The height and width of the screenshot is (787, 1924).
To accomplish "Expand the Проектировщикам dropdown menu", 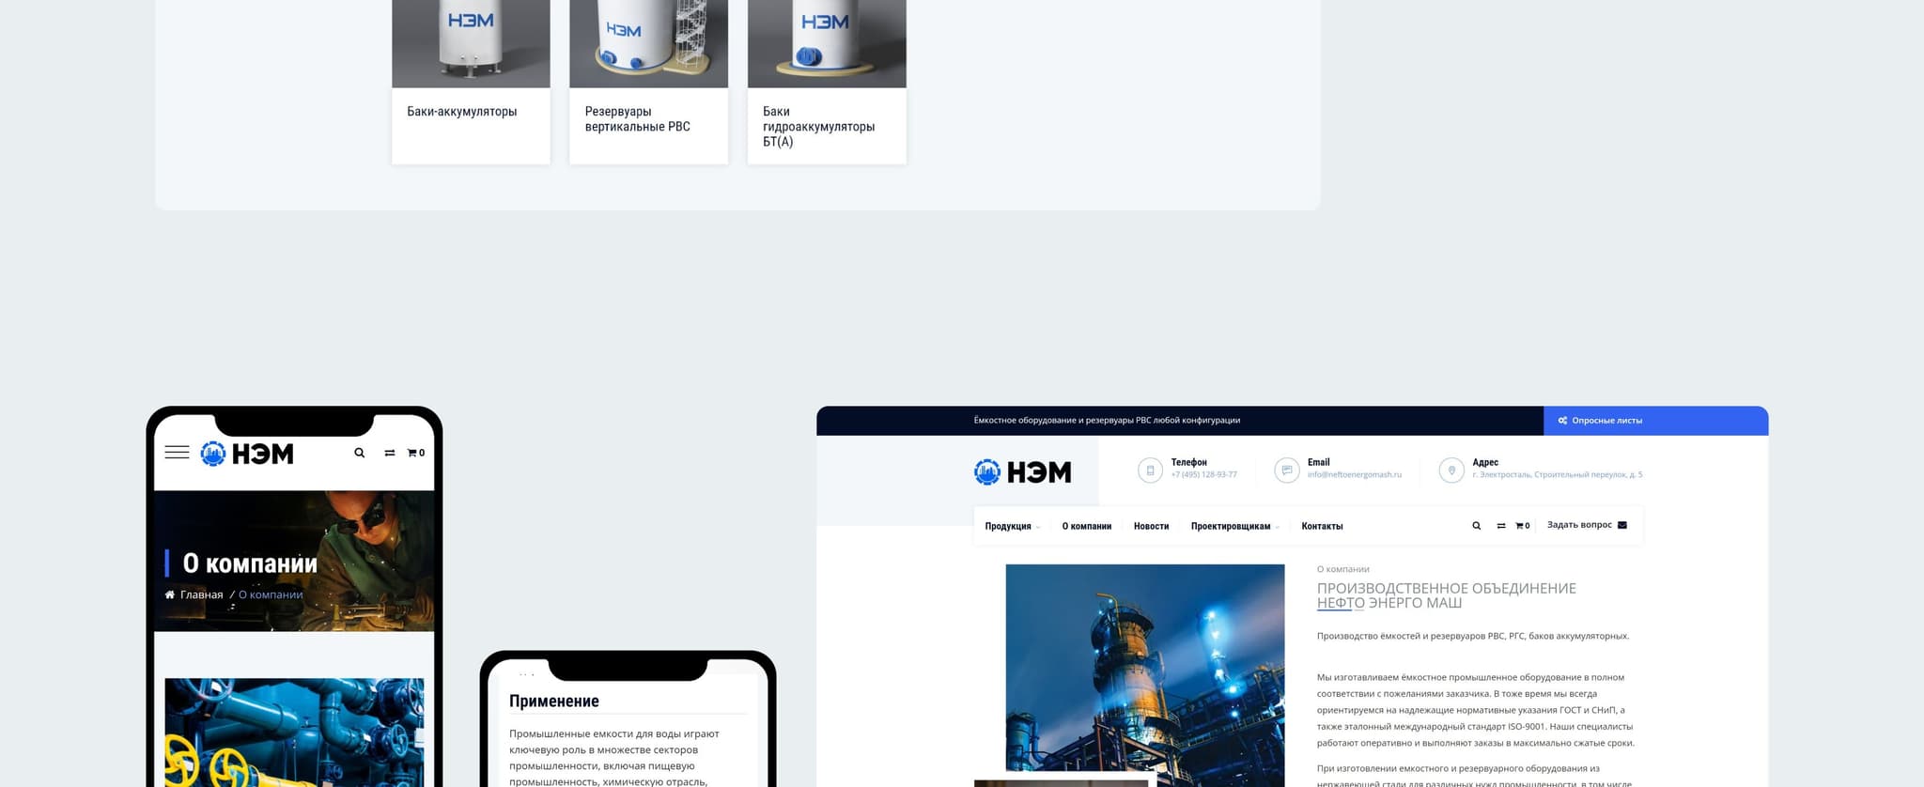I will [x=1234, y=526].
